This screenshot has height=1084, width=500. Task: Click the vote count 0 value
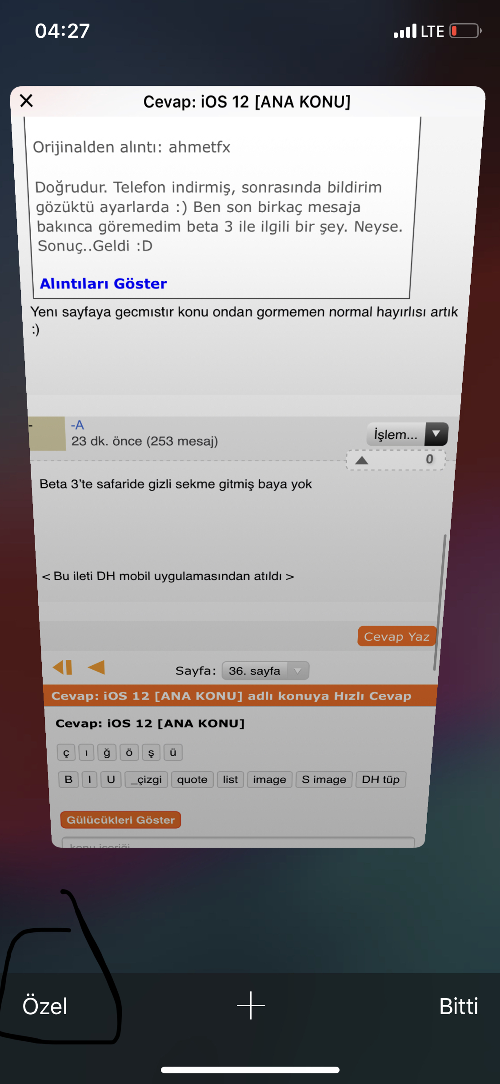tap(429, 459)
